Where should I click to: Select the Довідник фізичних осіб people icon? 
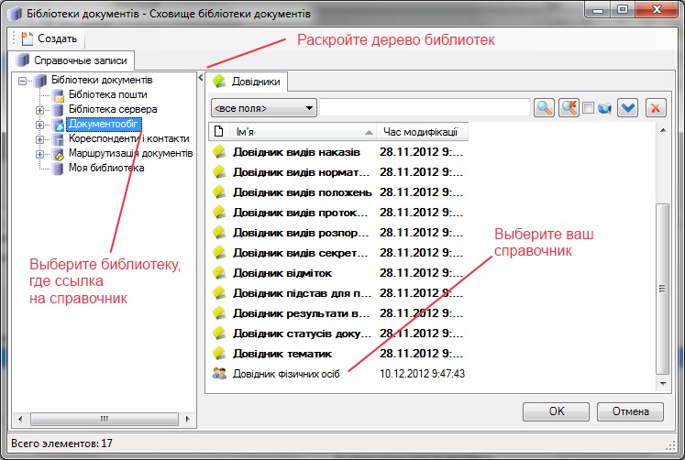click(219, 373)
